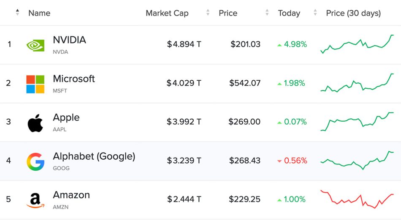401x221 pixels.
Task: Click the Google G logo
Action: point(35,162)
